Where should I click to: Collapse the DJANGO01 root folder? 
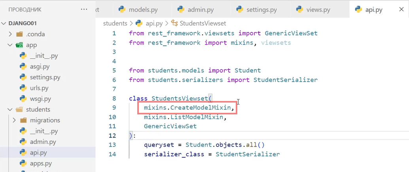4,24
